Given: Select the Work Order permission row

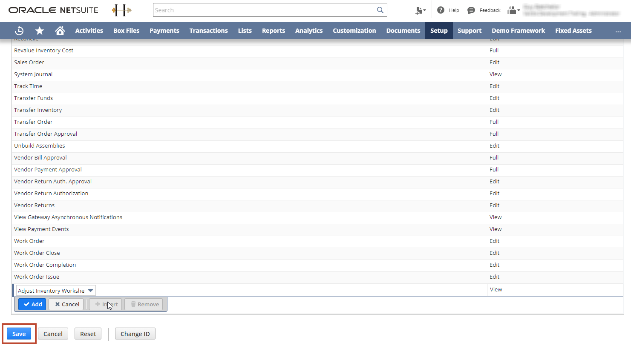Looking at the screenshot, I should pos(29,241).
